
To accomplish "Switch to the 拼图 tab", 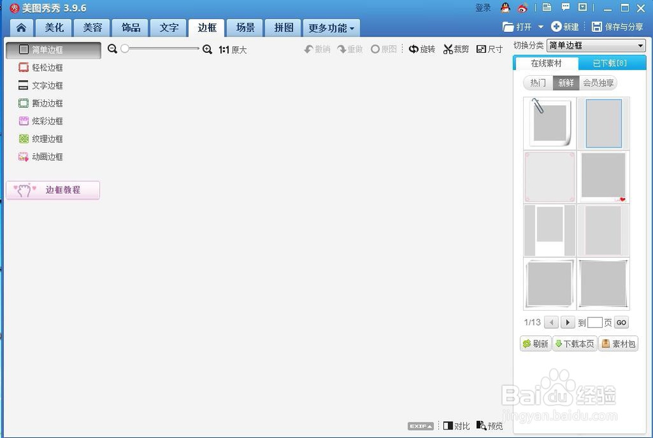I will pos(282,27).
